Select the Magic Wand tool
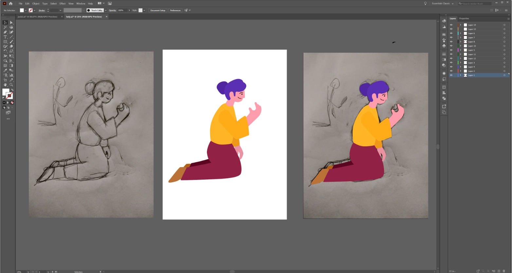 pyautogui.click(x=5, y=27)
